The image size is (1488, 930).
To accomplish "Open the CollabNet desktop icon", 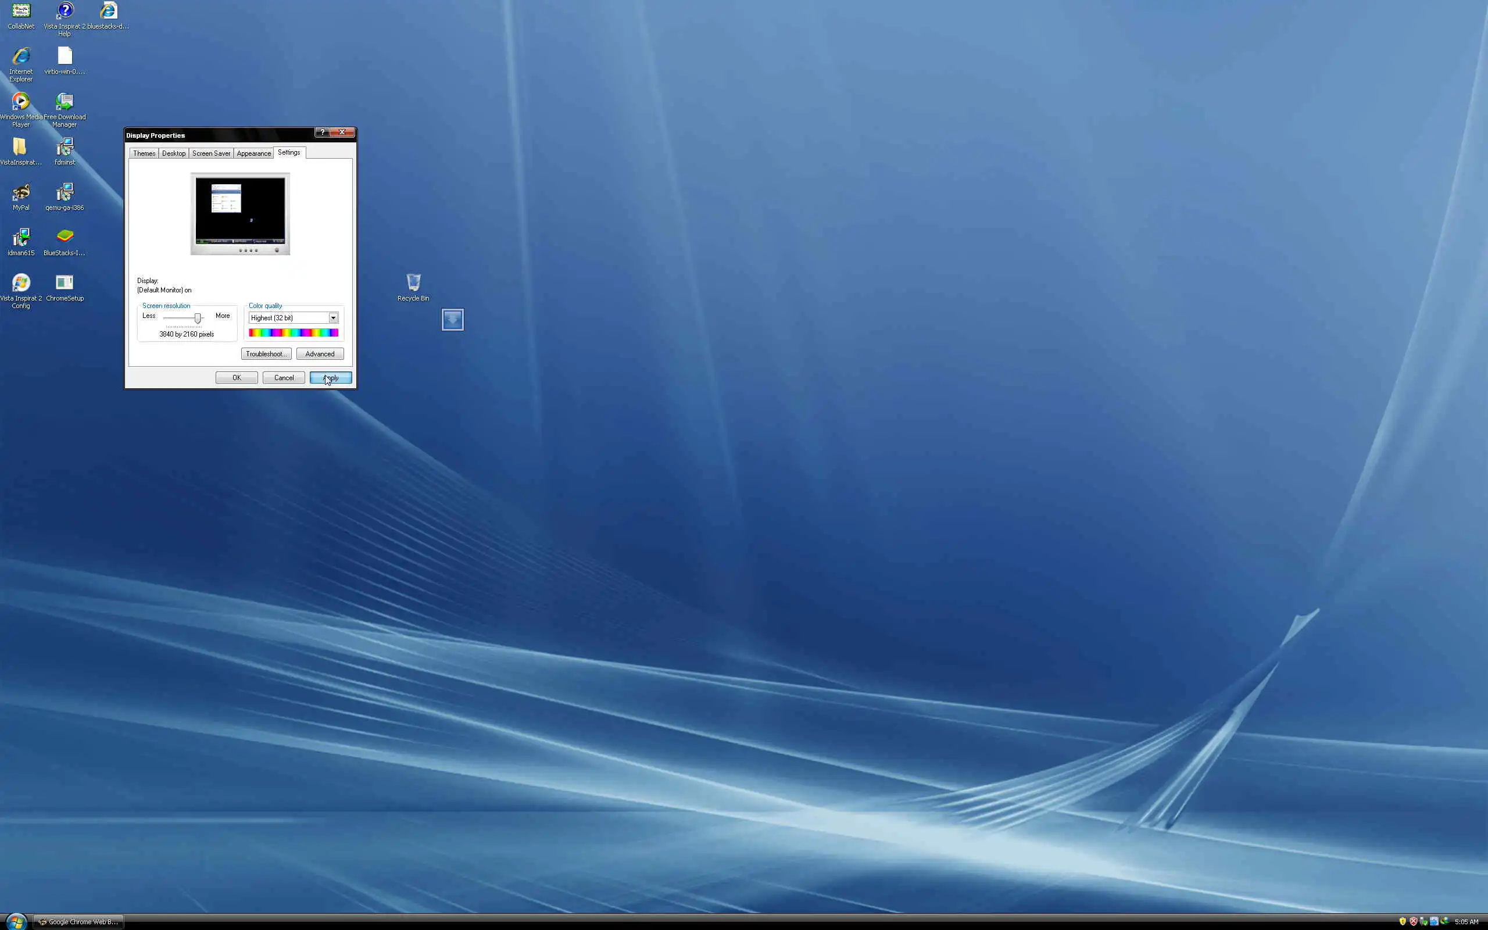I will click(21, 11).
